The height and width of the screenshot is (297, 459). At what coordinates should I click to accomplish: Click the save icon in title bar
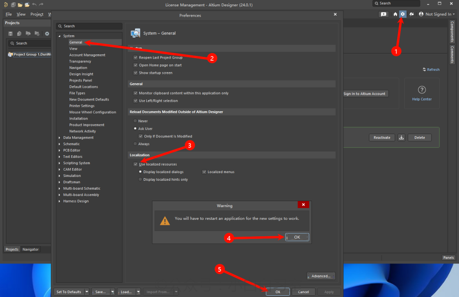coord(13,5)
